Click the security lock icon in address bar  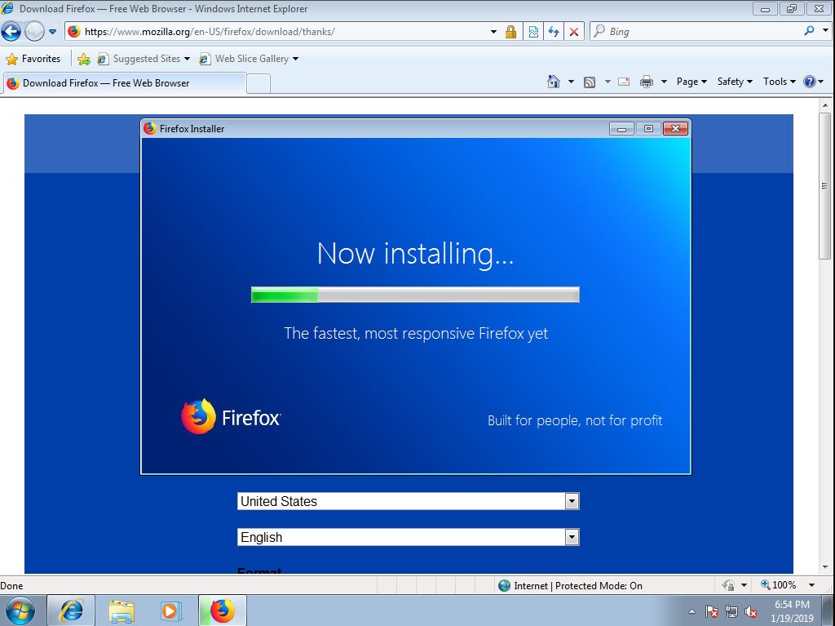(x=510, y=32)
